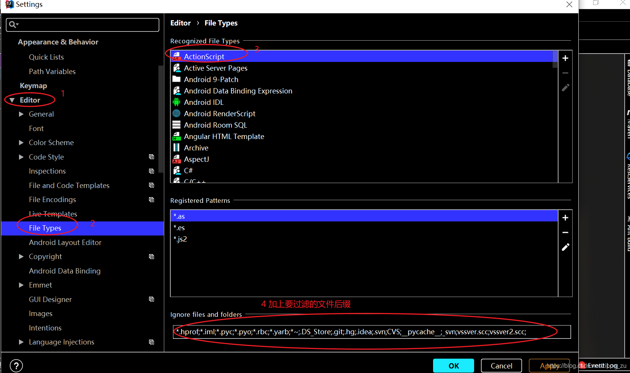
Task: Click the project-level icon beside Code Style
Action: (x=151, y=157)
